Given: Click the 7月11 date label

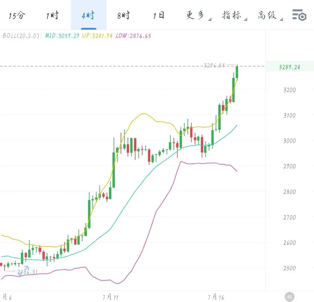Looking at the screenshot, I should tap(110, 297).
